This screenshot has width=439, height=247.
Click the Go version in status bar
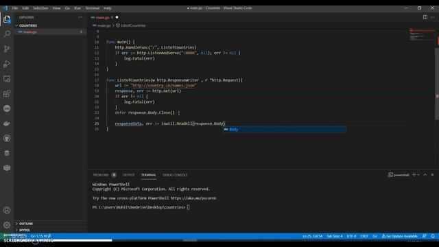point(40,236)
